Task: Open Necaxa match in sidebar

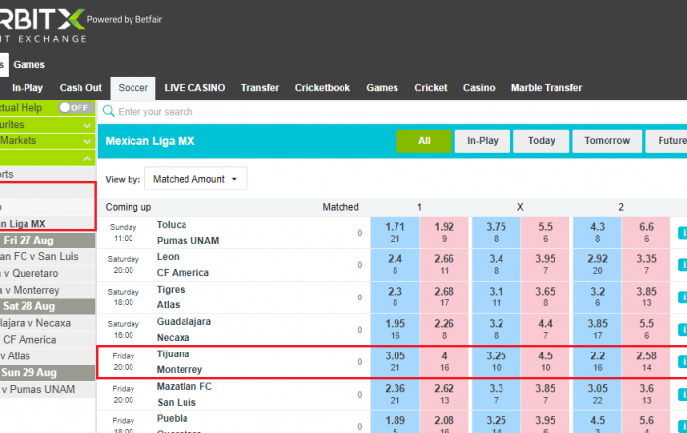Action: [x=47, y=323]
